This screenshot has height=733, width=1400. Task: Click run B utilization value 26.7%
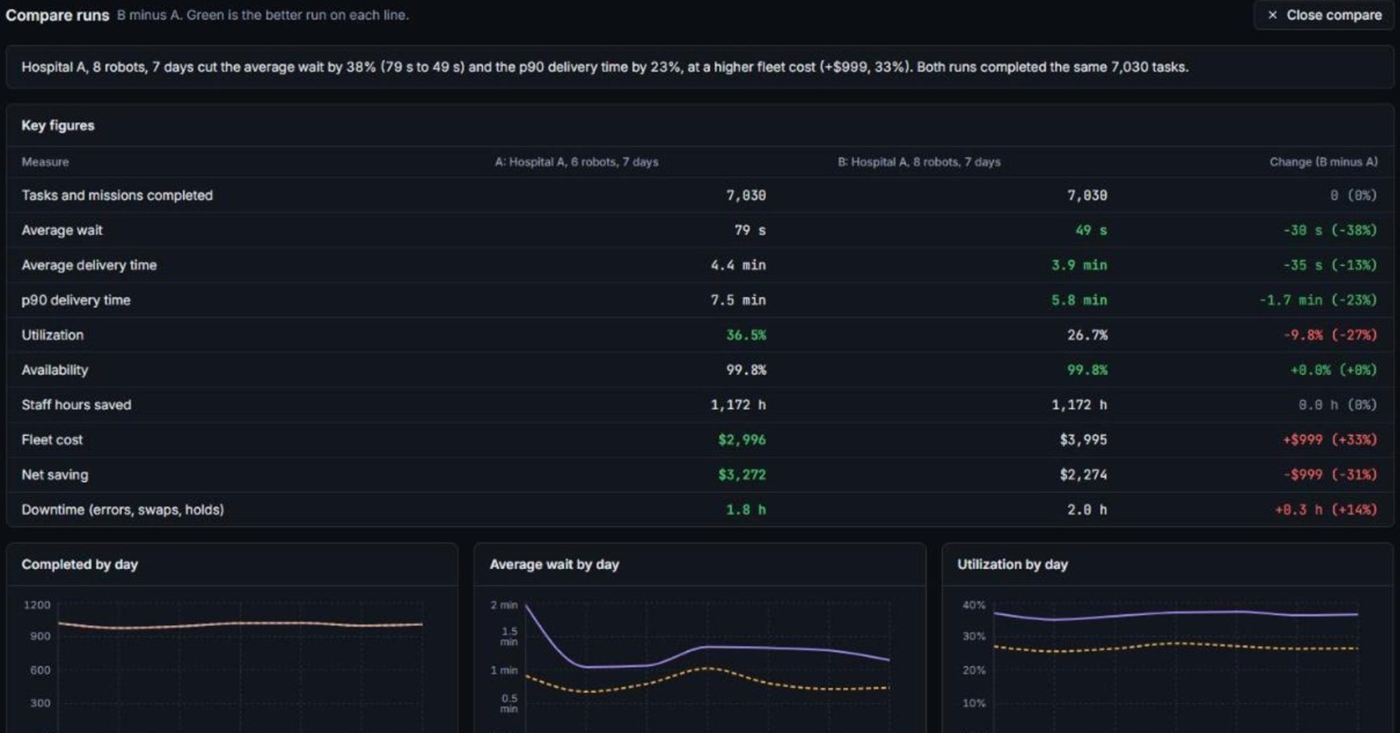1087,335
